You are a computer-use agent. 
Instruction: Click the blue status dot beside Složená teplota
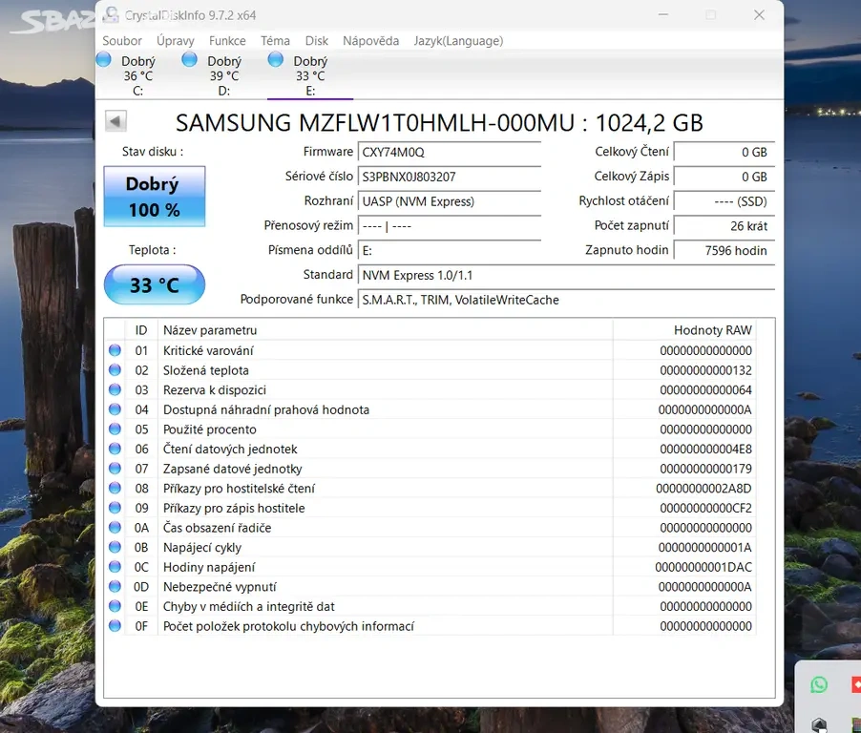click(115, 369)
